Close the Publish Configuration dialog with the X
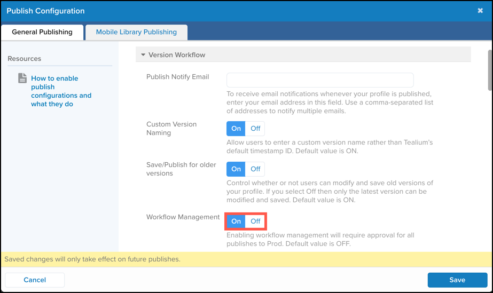 click(x=480, y=11)
